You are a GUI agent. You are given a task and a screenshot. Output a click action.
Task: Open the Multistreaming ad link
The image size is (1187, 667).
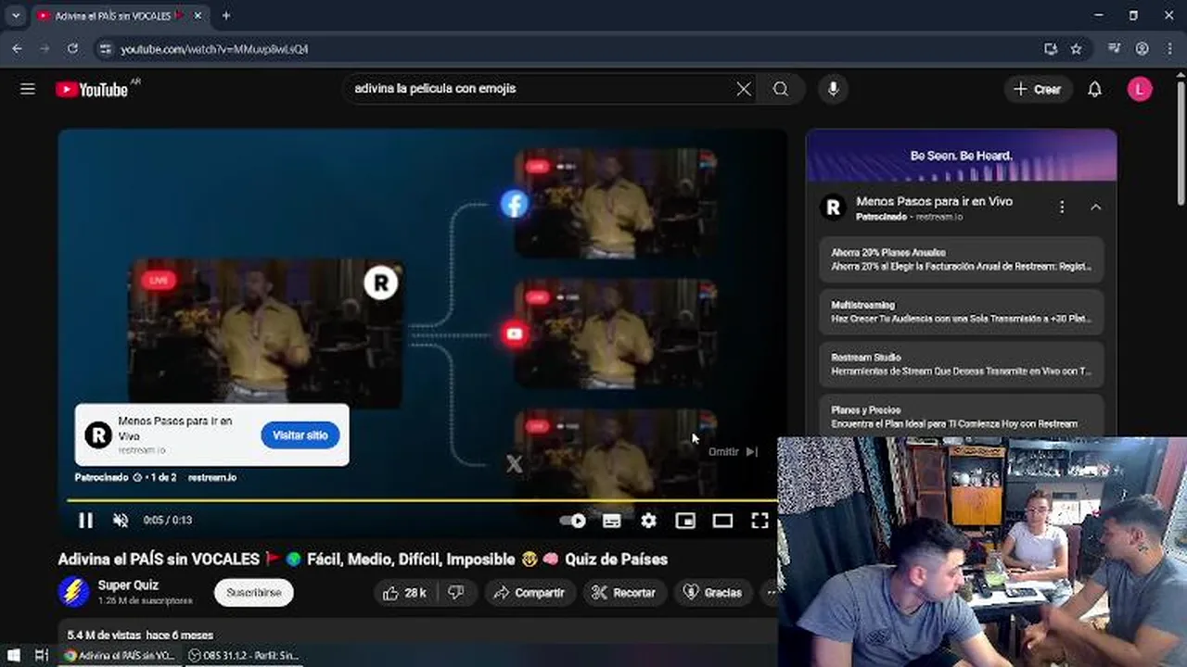point(962,311)
